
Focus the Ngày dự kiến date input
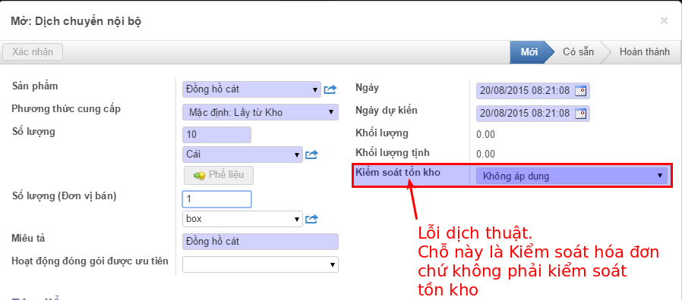[x=526, y=114]
